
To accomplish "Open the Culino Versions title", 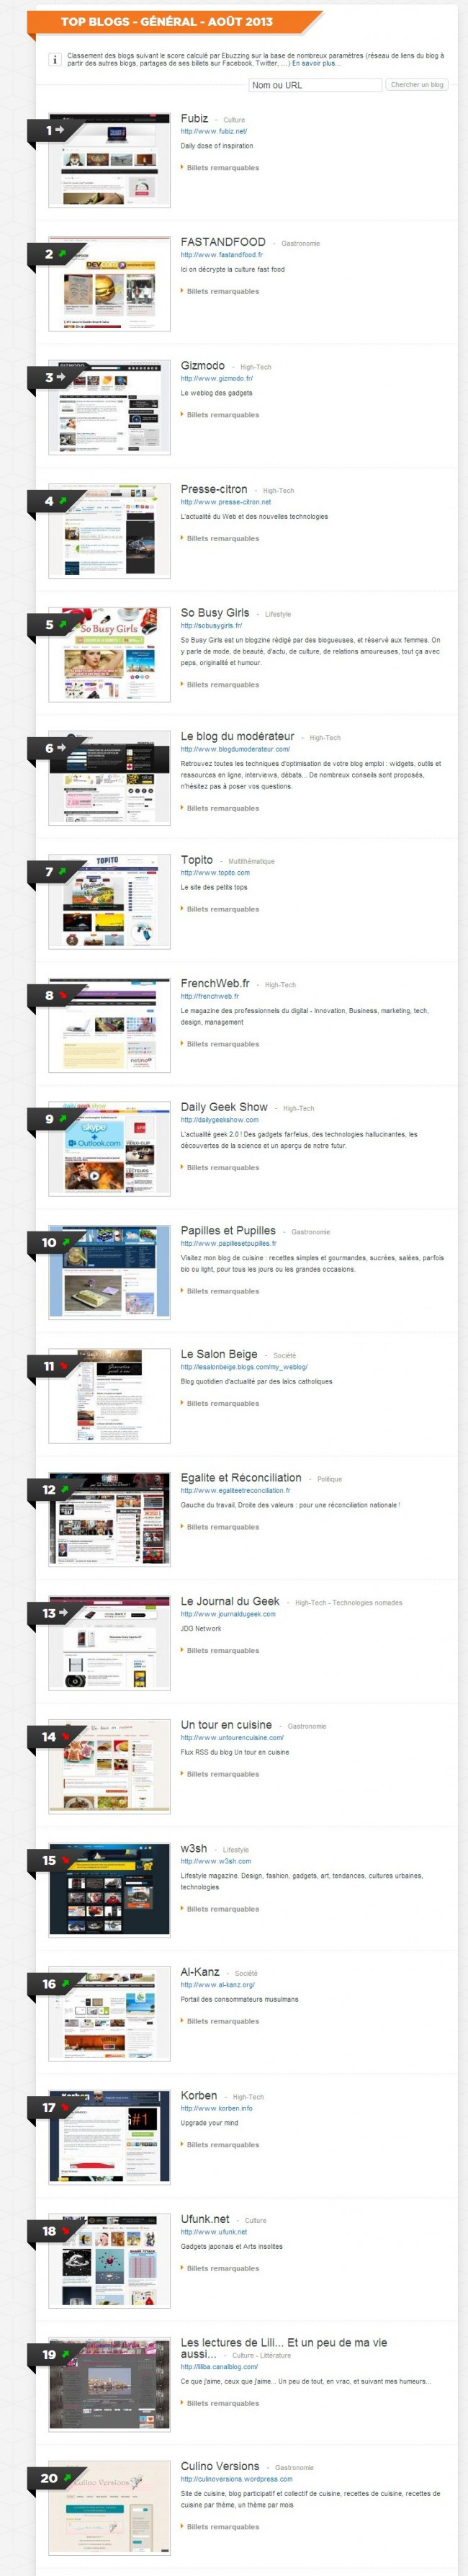I will [x=220, y=2466].
